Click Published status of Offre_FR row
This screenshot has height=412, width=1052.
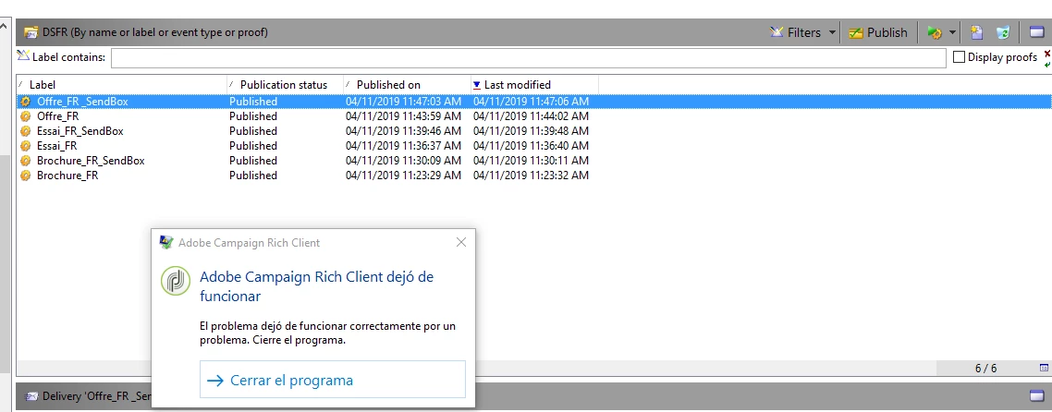(x=253, y=116)
